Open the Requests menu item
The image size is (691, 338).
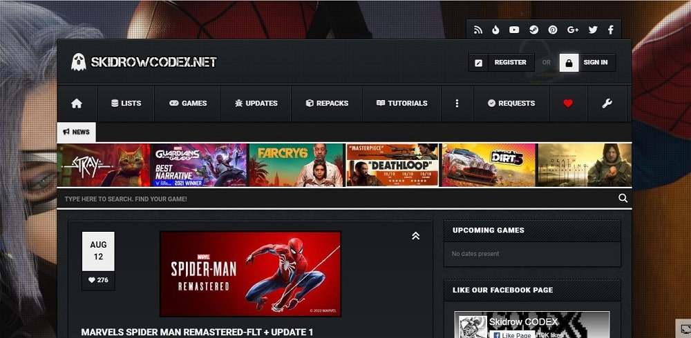(511, 103)
